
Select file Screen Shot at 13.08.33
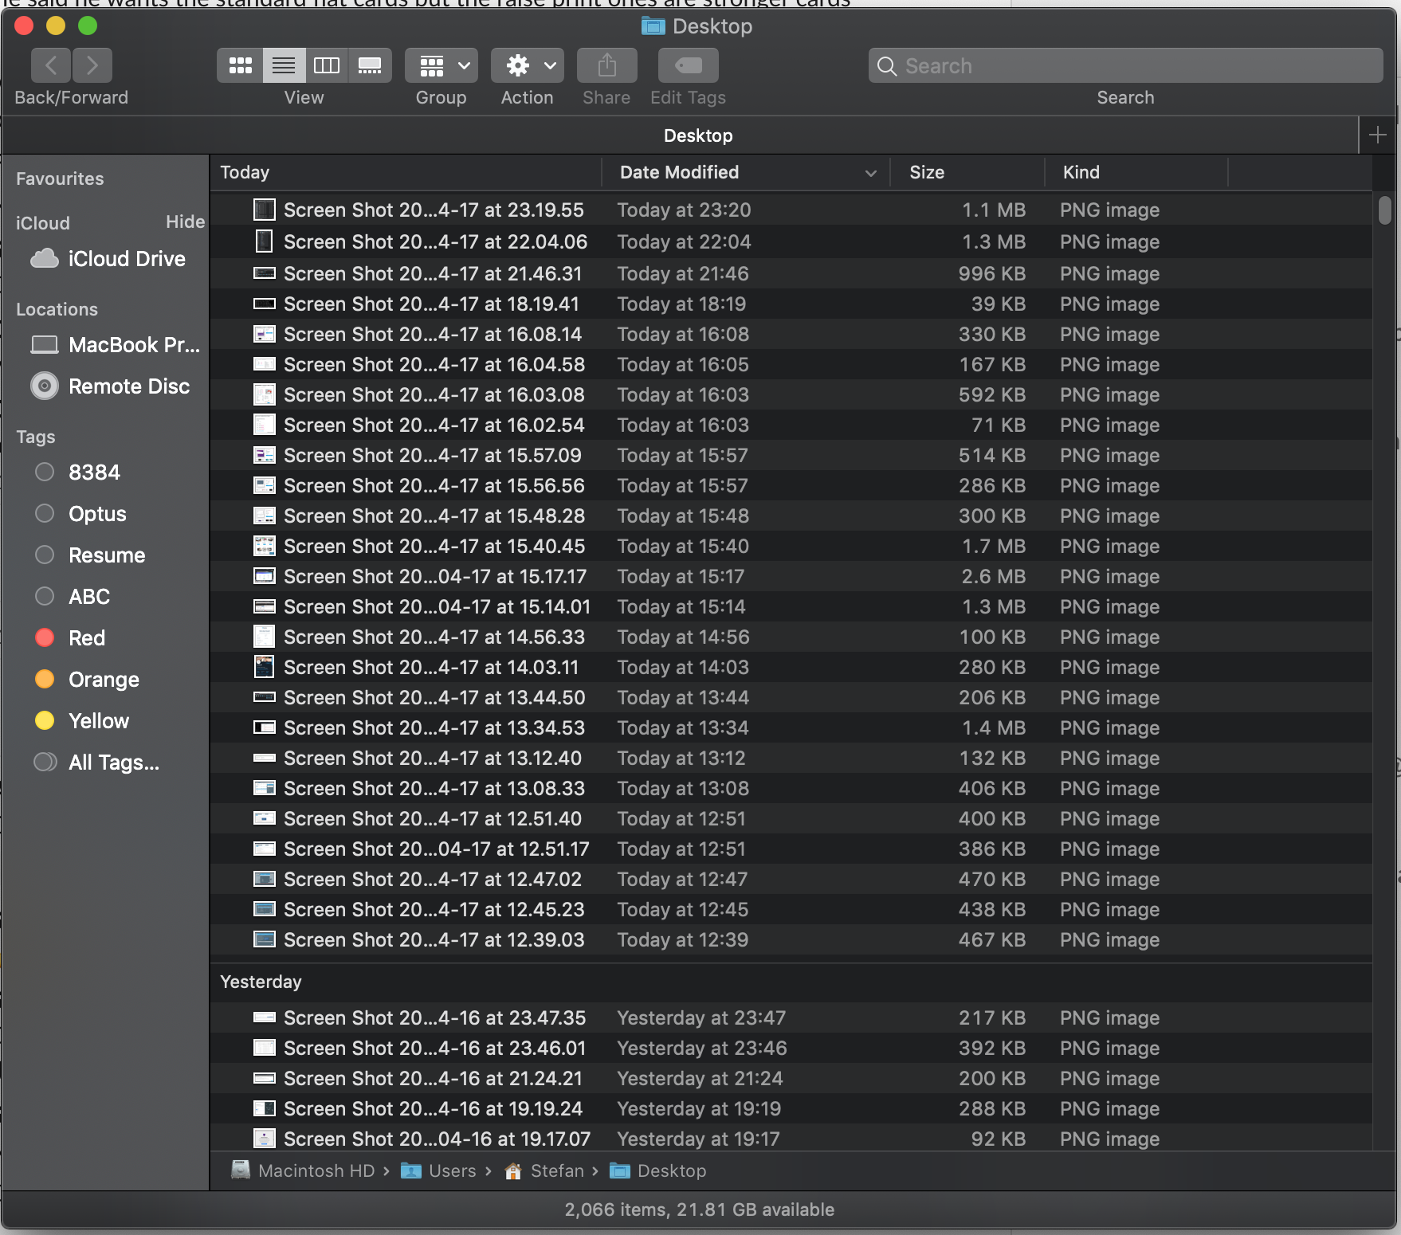point(791,788)
